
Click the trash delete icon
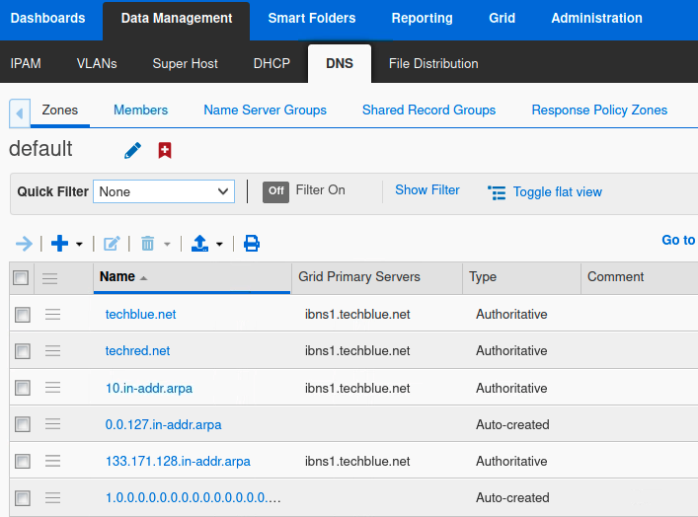click(x=148, y=243)
